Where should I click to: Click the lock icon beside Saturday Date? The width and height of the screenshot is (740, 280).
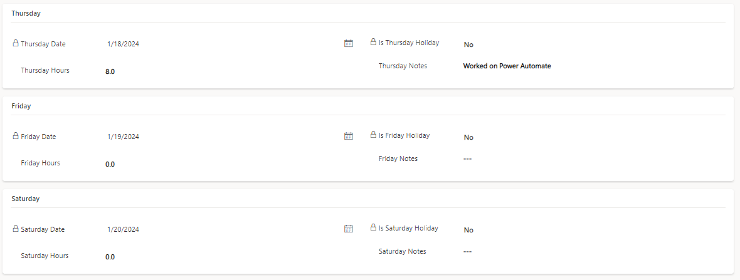(x=15, y=229)
